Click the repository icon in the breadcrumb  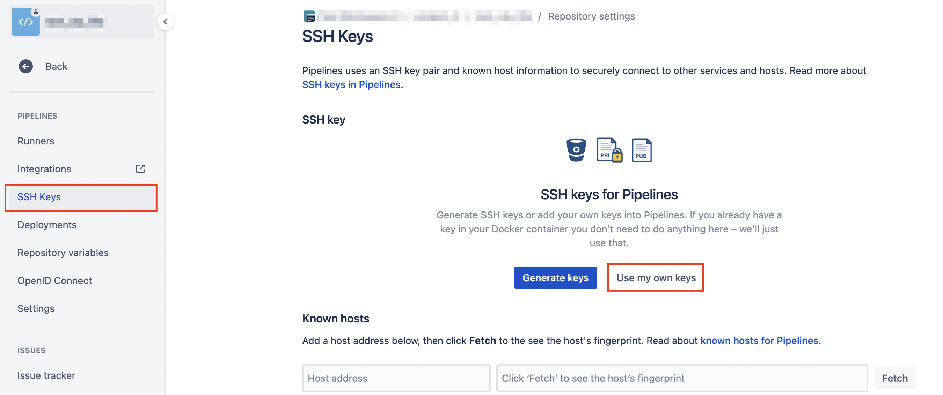(x=309, y=16)
